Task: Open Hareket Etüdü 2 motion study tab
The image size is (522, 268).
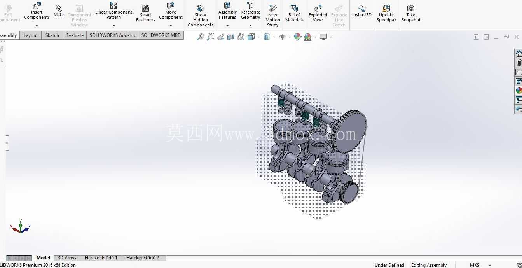Action: tap(143, 258)
